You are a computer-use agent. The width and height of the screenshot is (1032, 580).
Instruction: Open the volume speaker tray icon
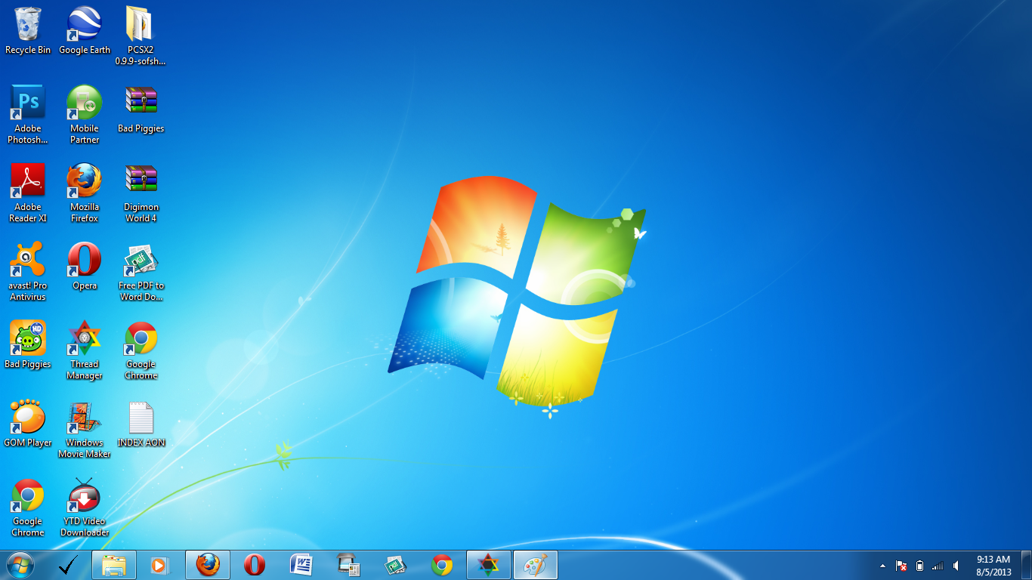(x=956, y=566)
